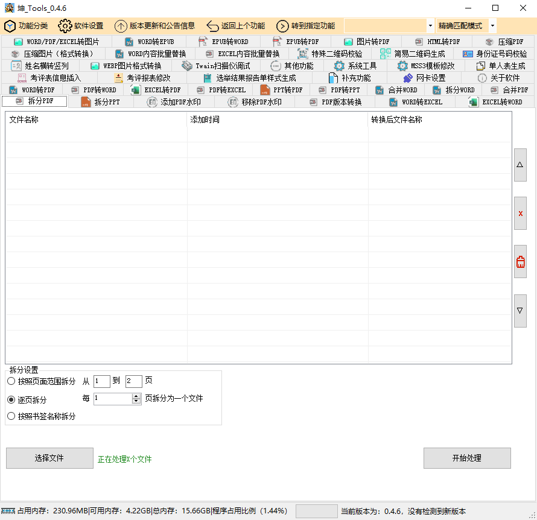Click the 选择文件 button

[x=49, y=458]
